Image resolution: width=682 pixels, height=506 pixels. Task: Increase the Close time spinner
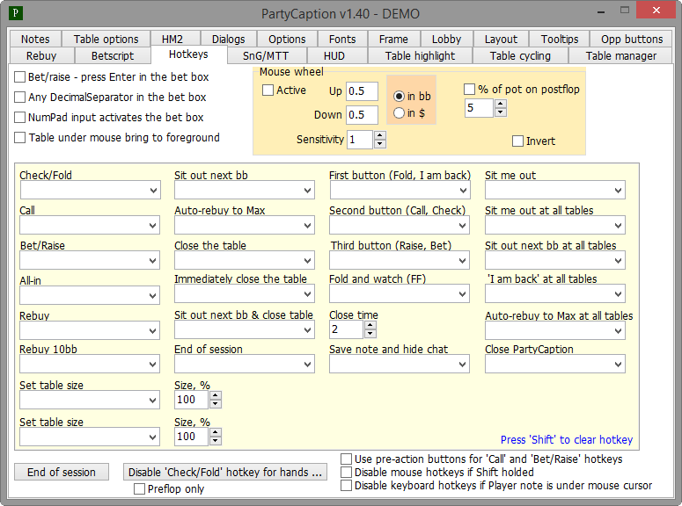pos(370,325)
